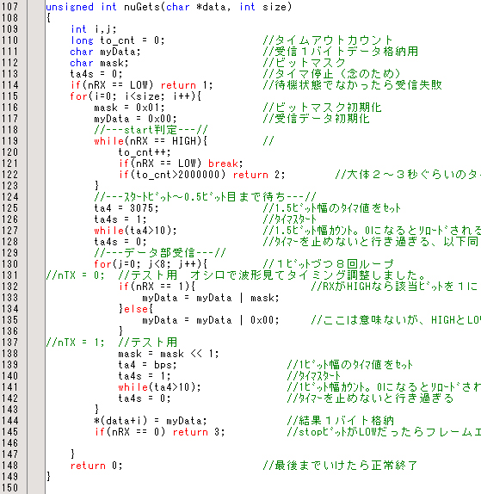Screen dimensions: 481x494
Task: Click line number 148 in the gutter
Action: click(x=9, y=465)
